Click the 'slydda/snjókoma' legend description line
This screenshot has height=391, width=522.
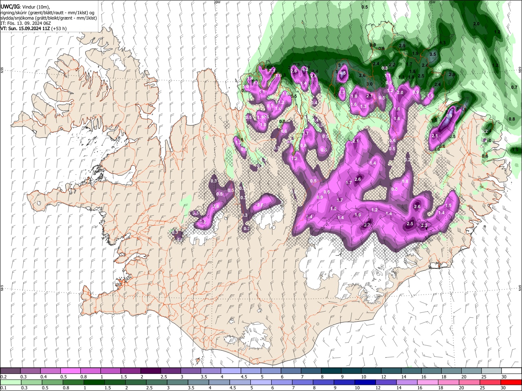click(x=49, y=18)
